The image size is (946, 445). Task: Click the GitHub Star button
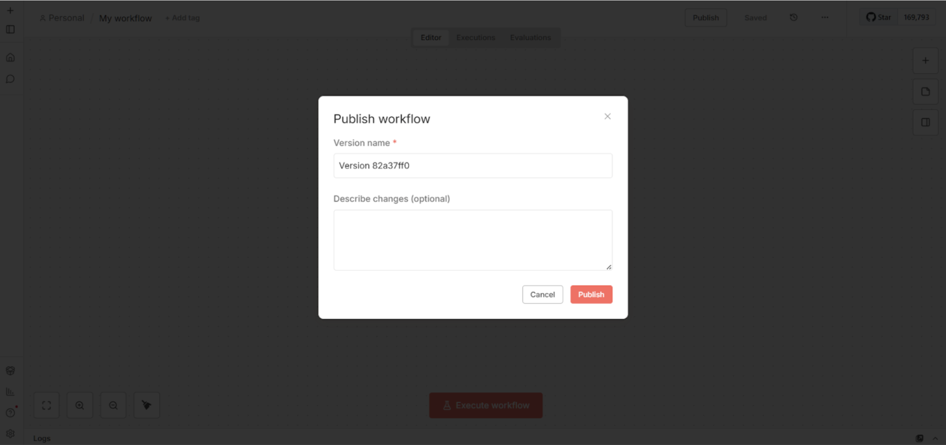tap(878, 17)
